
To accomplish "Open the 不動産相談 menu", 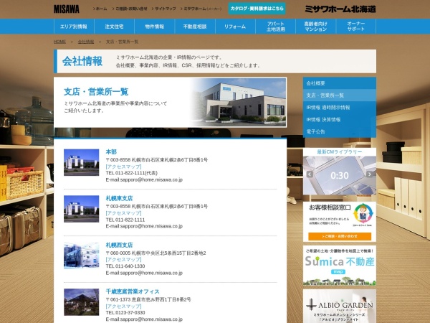I will (195, 27).
